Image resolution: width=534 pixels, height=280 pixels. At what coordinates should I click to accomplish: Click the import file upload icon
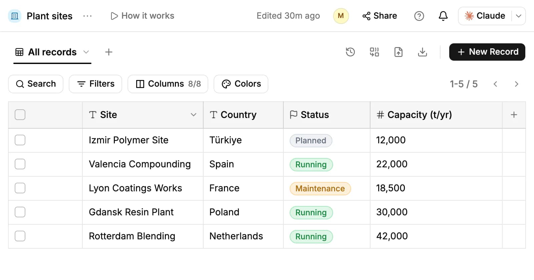click(398, 52)
